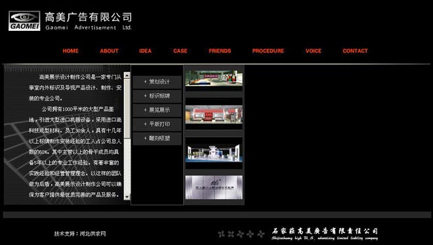Select IDEA in the navigation bar

pyautogui.click(x=145, y=51)
